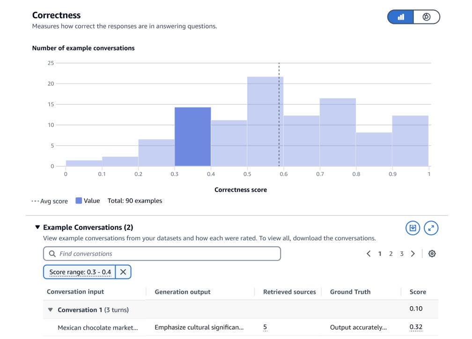The image size is (472, 339).
Task: Select the 0.4 to 0.5 histogram bar
Action: pos(229,143)
